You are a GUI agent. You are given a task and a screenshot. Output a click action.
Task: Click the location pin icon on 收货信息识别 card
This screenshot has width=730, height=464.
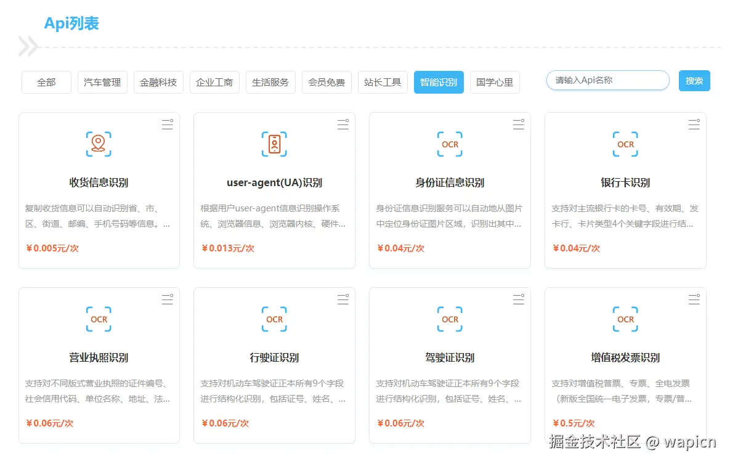(99, 144)
